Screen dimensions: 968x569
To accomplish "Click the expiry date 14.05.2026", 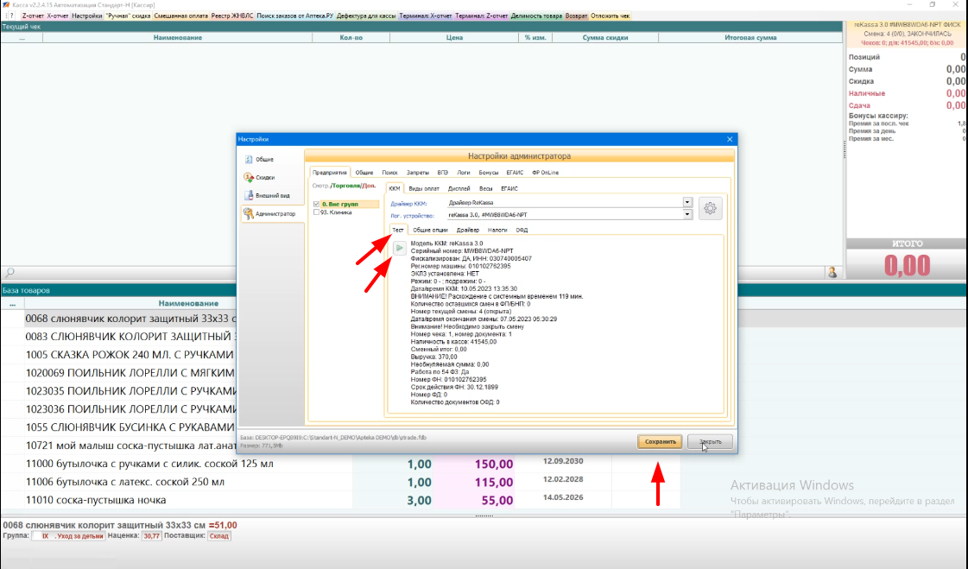I will pyautogui.click(x=563, y=497).
